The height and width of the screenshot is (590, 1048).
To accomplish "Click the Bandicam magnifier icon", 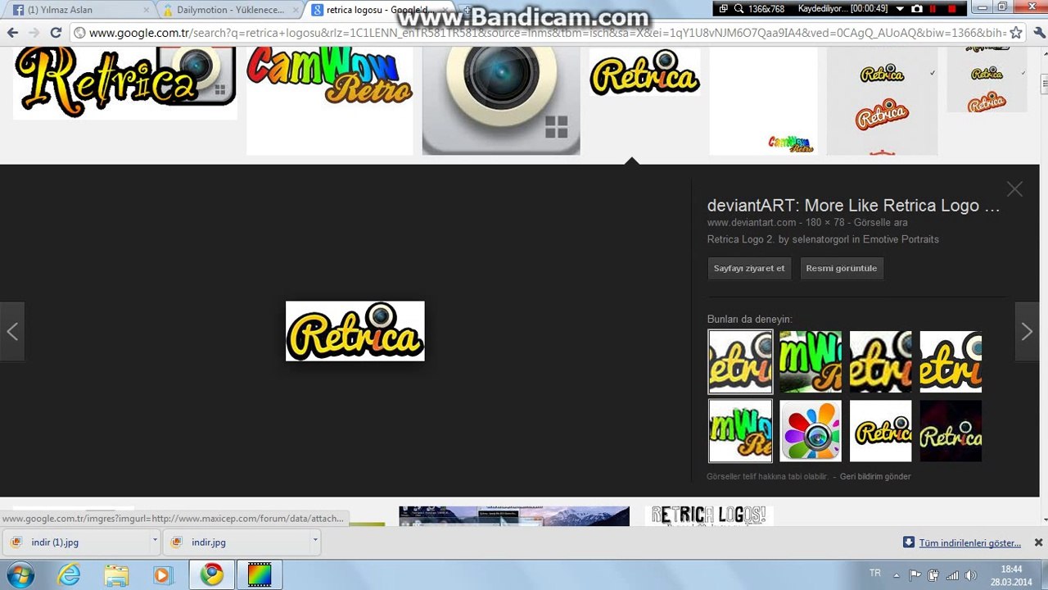I will pos(738,9).
